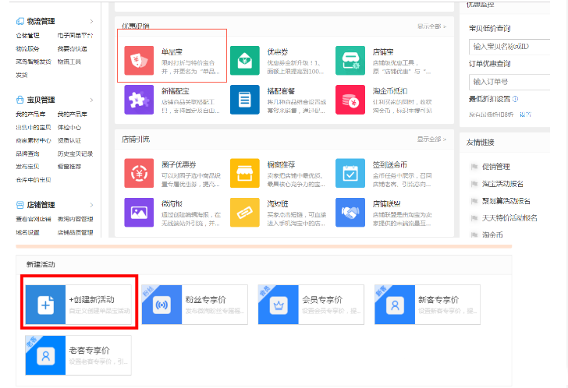The height and width of the screenshot is (388, 568).
Task: Open 资质认证 in sidebar
Action: [69, 140]
